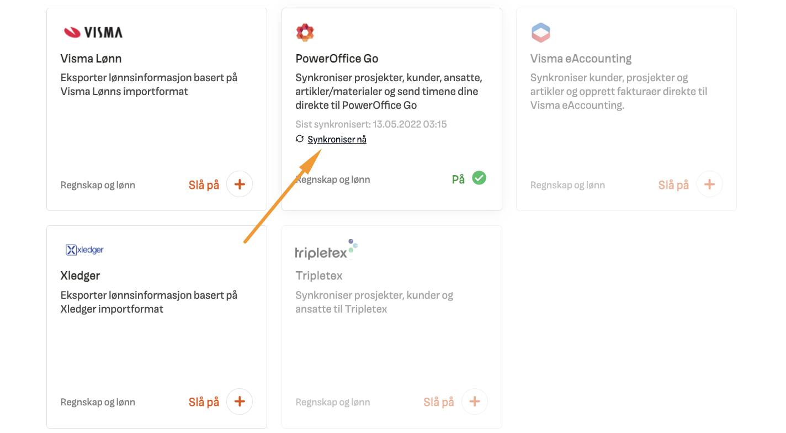Click the plus icon on Visma eAccounting card
This screenshot has width=786, height=433.
[709, 184]
